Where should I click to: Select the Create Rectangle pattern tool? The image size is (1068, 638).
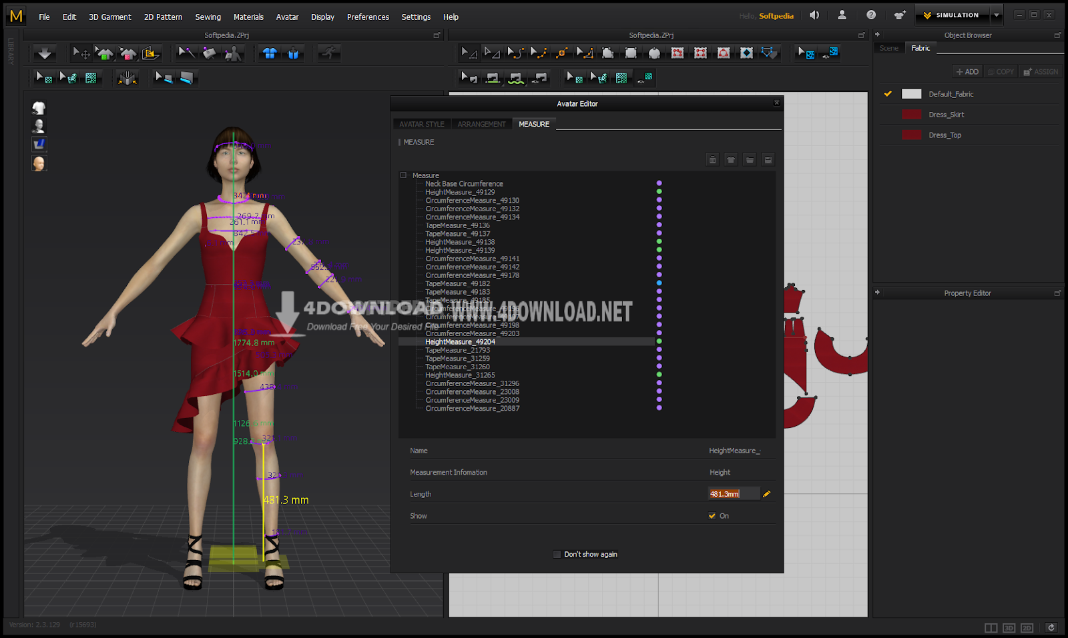coord(631,53)
